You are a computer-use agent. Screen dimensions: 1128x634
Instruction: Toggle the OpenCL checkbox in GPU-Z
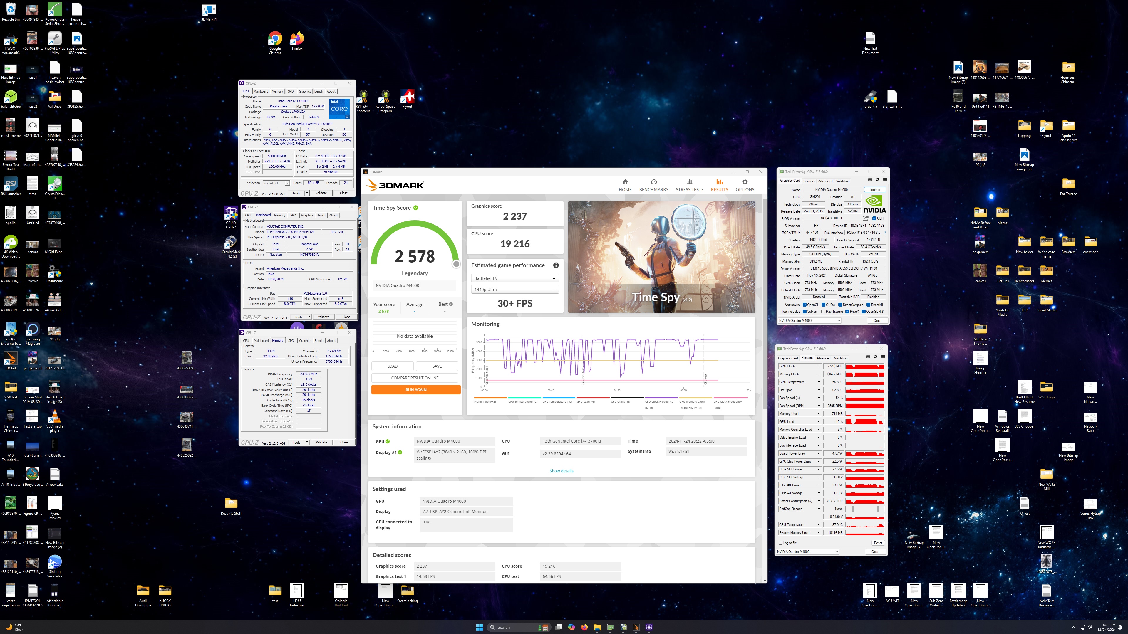[x=804, y=305]
